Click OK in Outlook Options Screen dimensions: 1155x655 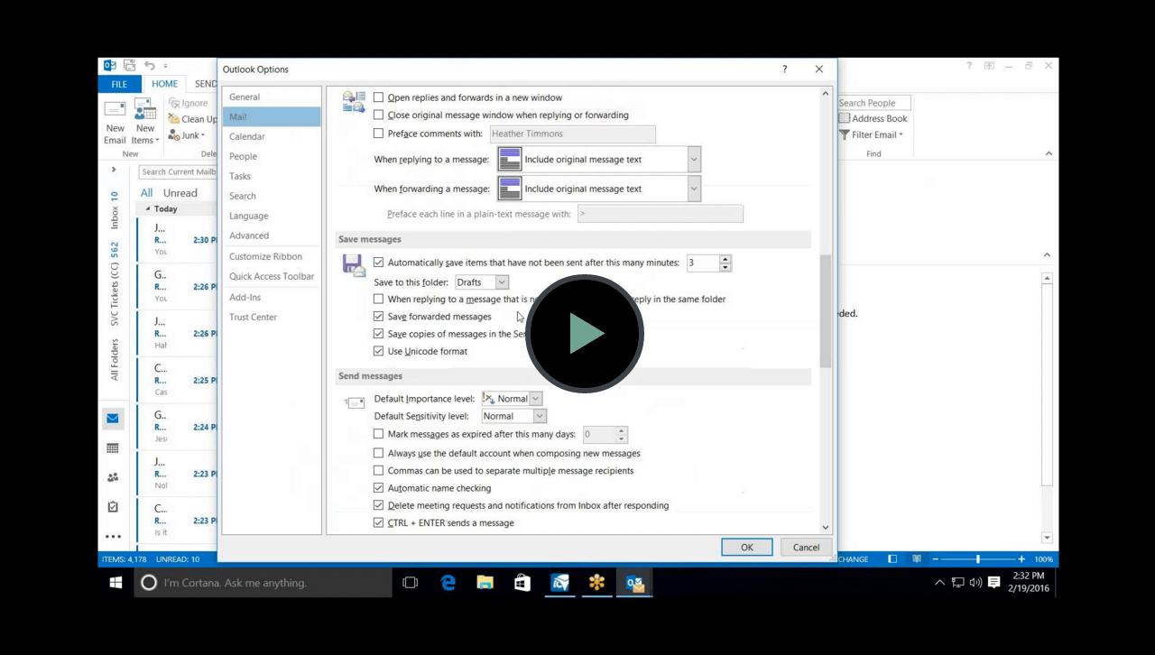point(747,547)
